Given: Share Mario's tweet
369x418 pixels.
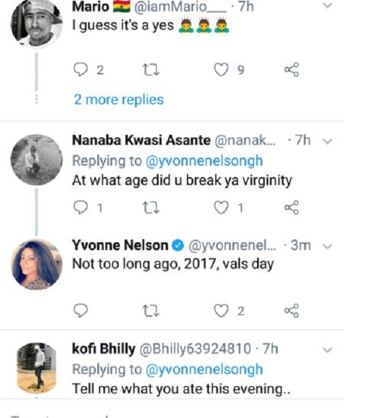Looking at the screenshot, I should pos(292,69).
